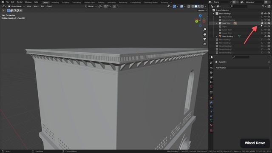The height and width of the screenshot is (153, 272).
Task: Select the tweak select tool icon
Action: (x=4, y=11)
